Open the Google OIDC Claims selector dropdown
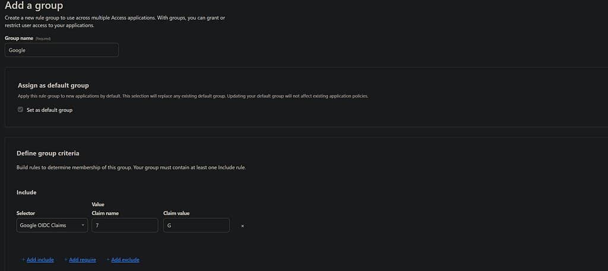The width and height of the screenshot is (608, 271). tap(52, 225)
